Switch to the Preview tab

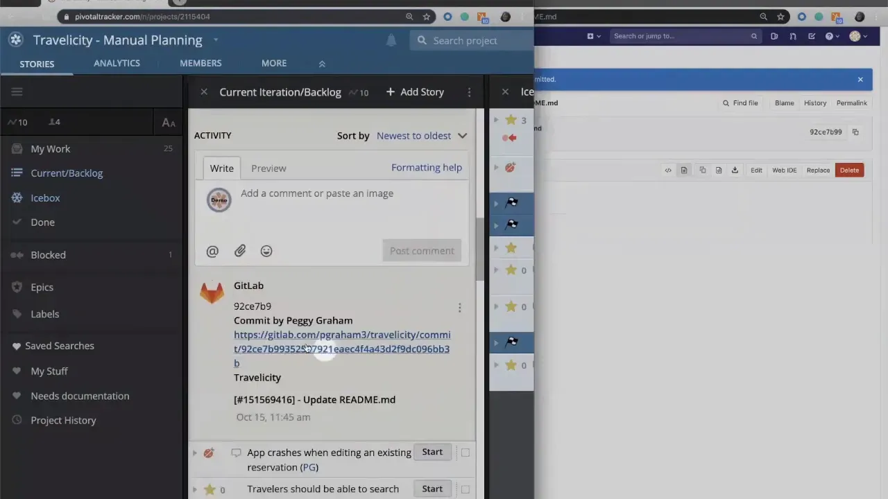pos(268,168)
